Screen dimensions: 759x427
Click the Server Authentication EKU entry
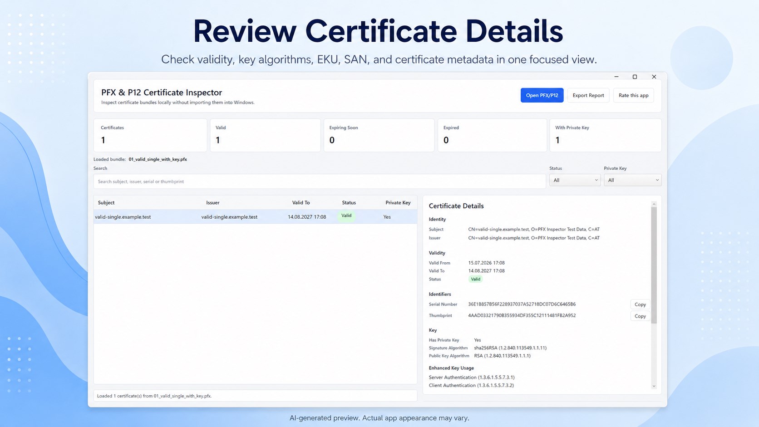coord(472,377)
